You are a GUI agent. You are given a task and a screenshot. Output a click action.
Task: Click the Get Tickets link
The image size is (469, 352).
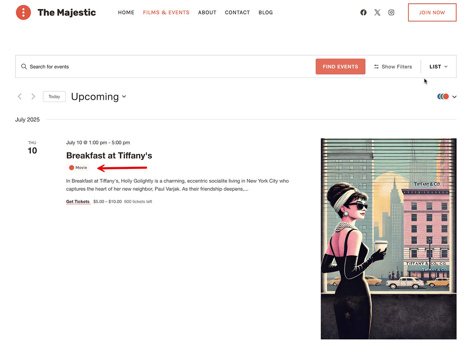78,202
